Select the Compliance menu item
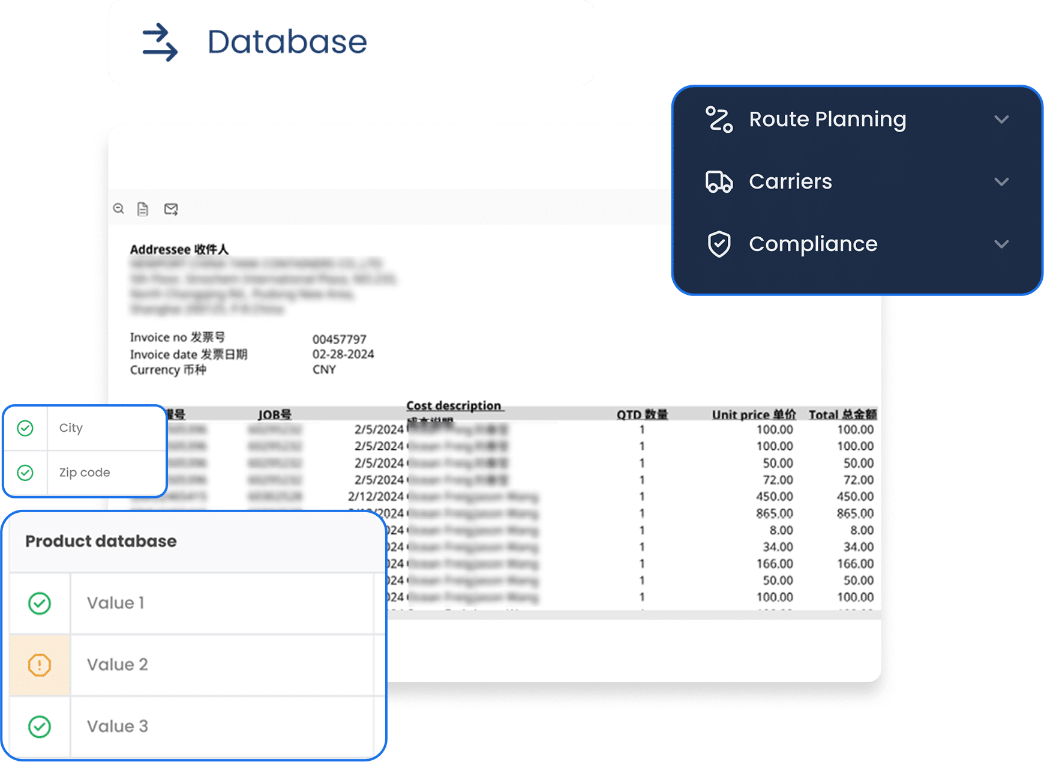Viewport: 1044px width, 762px height. tap(813, 244)
